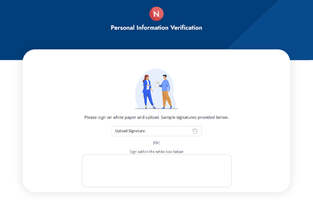Click the red N logo icon

(156, 14)
